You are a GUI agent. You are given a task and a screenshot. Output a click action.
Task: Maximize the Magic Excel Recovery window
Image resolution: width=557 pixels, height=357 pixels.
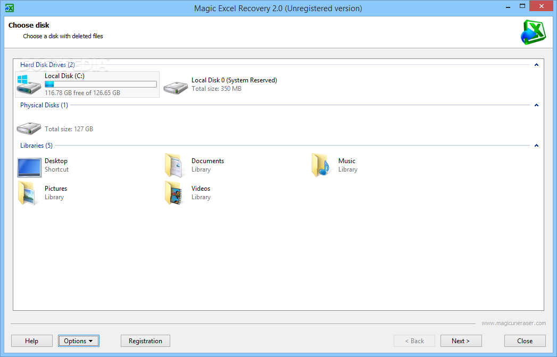[x=522, y=6]
